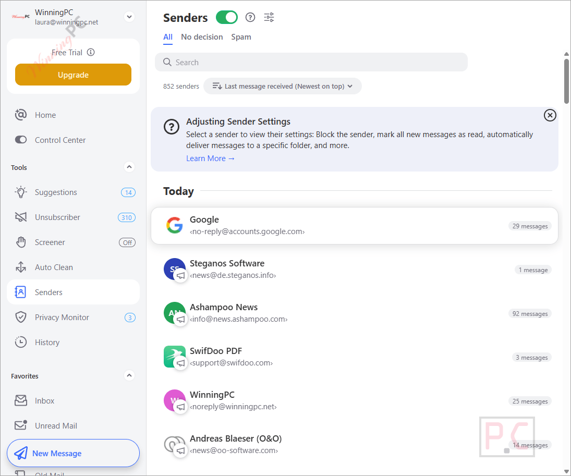Open Suggestions in the sidebar
Image resolution: width=571 pixels, height=476 pixels.
coord(73,192)
